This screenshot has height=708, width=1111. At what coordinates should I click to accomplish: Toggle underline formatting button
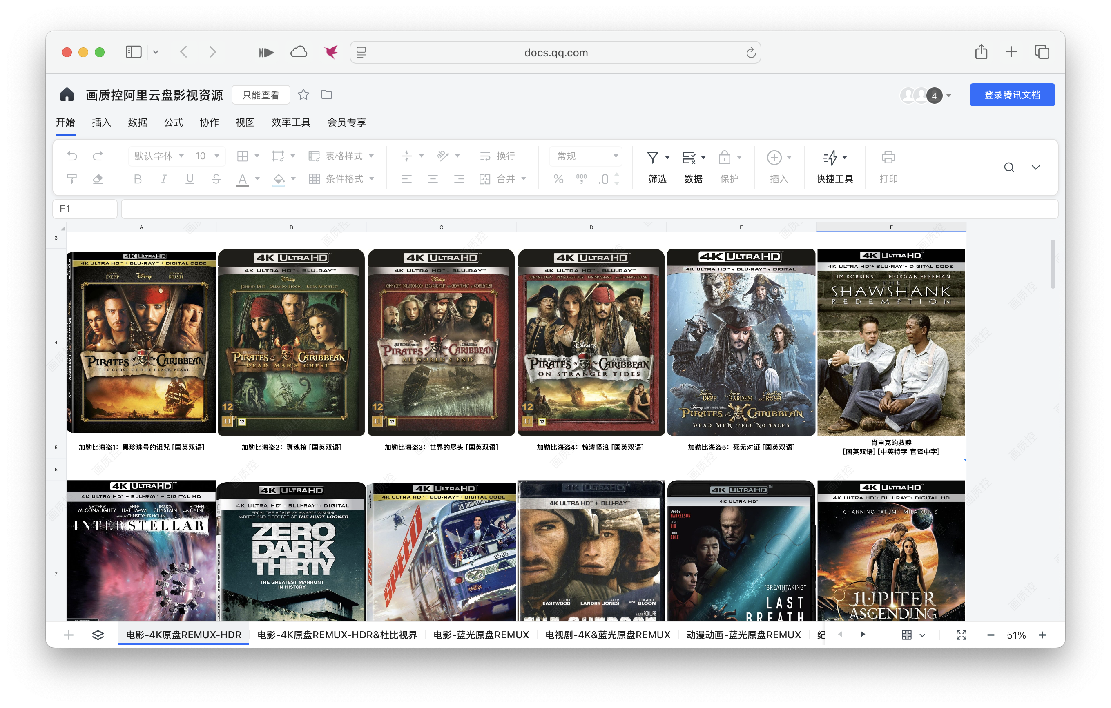pos(190,179)
